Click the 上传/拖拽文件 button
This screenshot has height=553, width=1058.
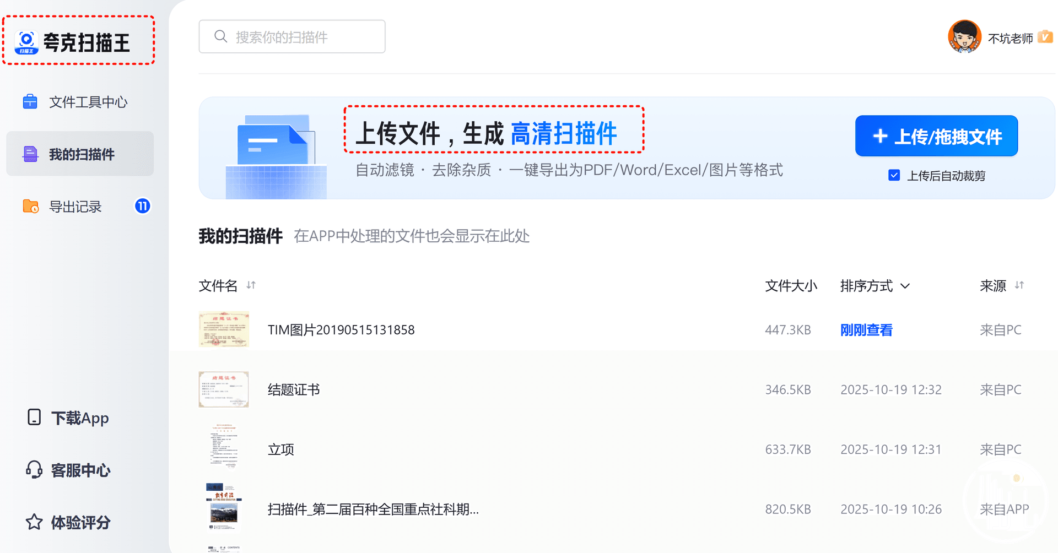(936, 136)
